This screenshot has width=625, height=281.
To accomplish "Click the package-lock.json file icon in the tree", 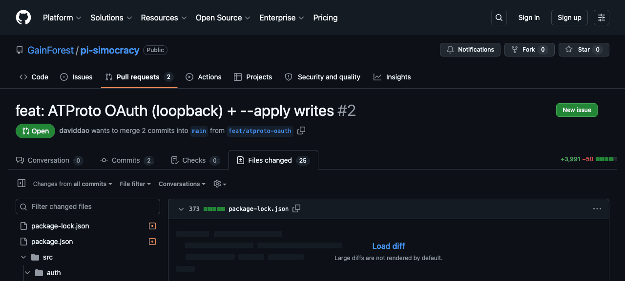I will coord(23,226).
